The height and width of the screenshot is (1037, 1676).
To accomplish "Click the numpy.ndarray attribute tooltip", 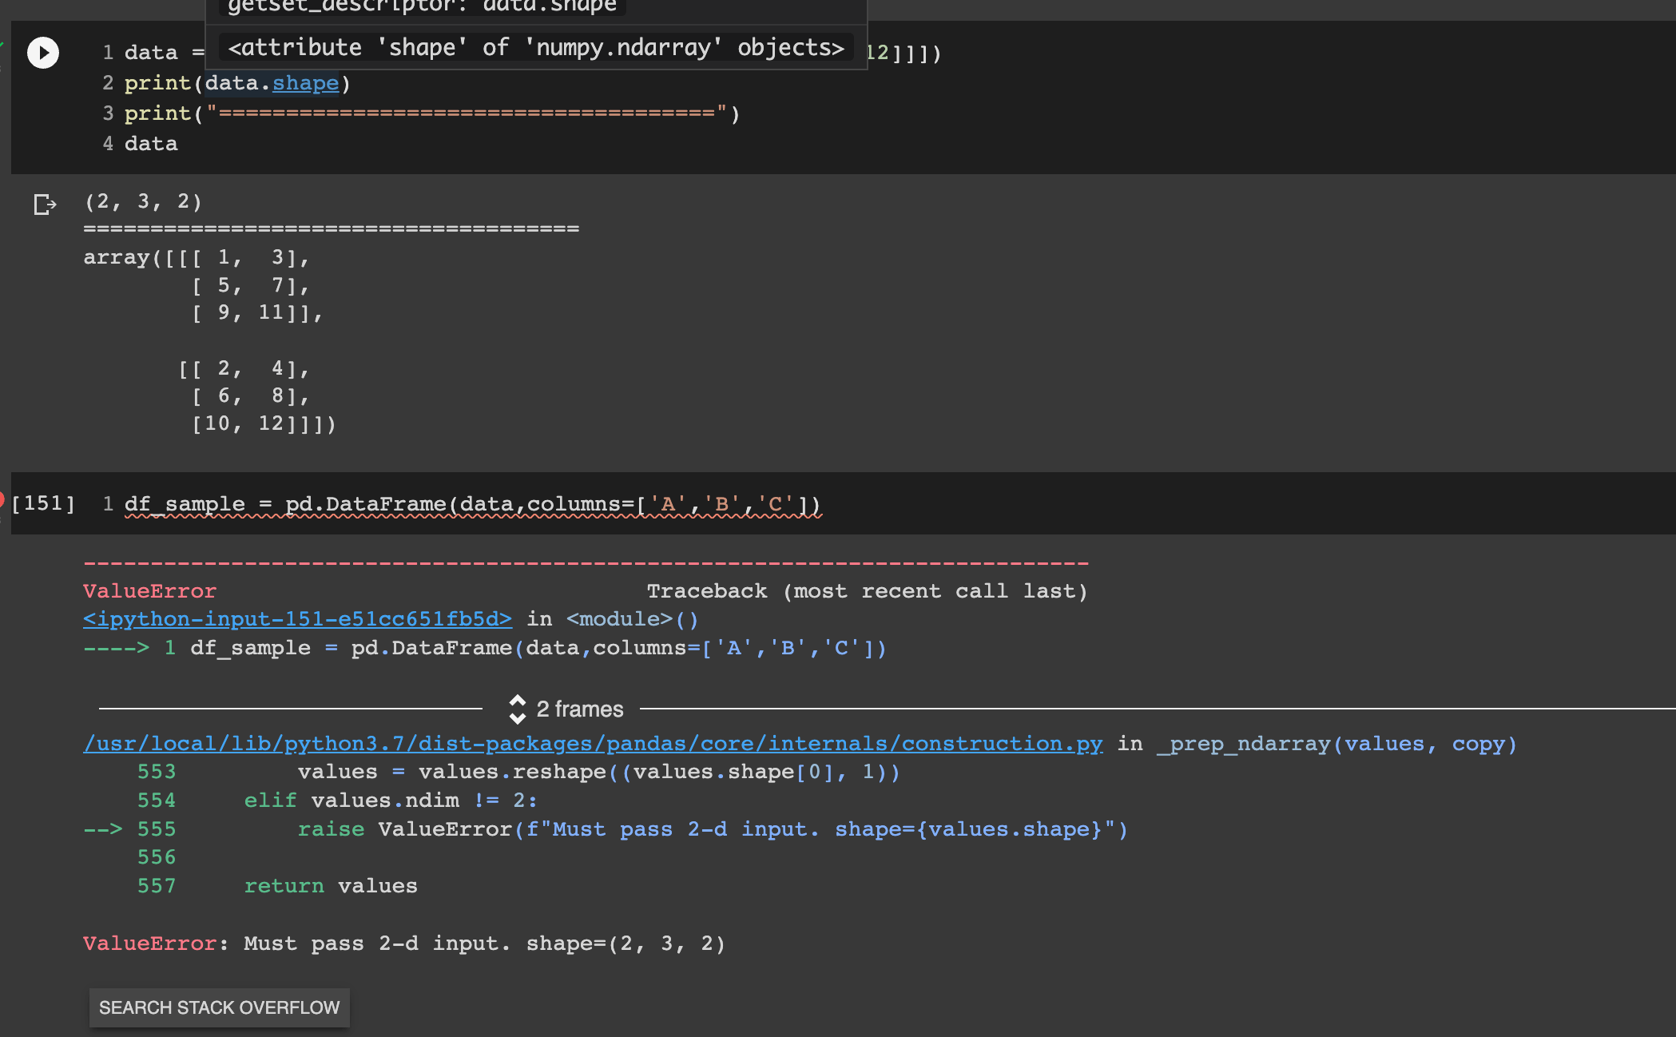I will 535,47.
